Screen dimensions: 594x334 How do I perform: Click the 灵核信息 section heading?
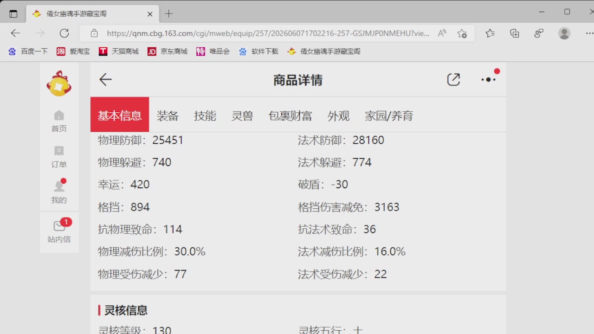click(x=126, y=310)
